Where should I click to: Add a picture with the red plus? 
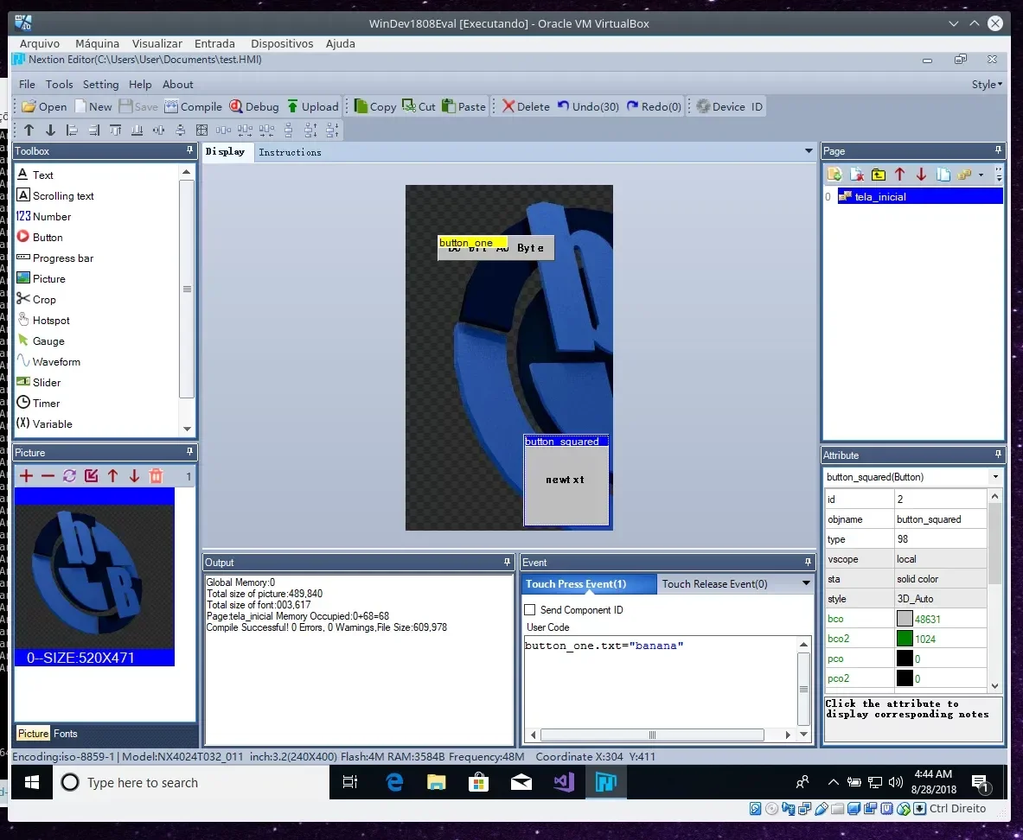pyautogui.click(x=26, y=475)
